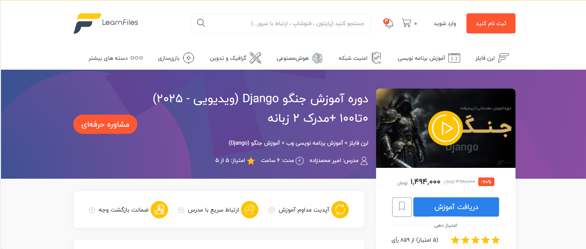Open the آموزش برنامه نویسی menu
This screenshot has height=249, width=586.
pos(421,58)
